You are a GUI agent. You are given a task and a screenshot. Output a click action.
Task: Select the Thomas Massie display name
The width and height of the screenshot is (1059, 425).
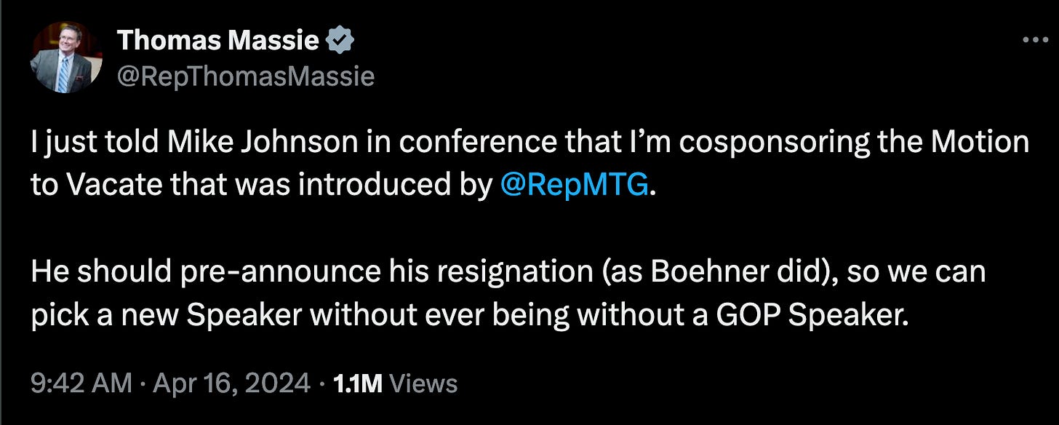pos(217,41)
